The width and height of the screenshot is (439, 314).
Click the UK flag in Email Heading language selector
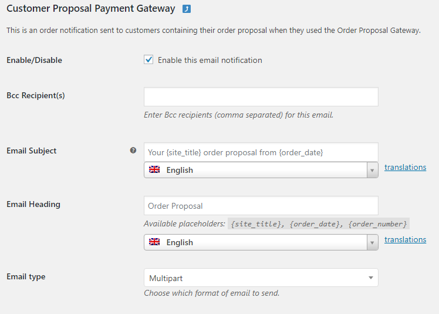click(154, 242)
